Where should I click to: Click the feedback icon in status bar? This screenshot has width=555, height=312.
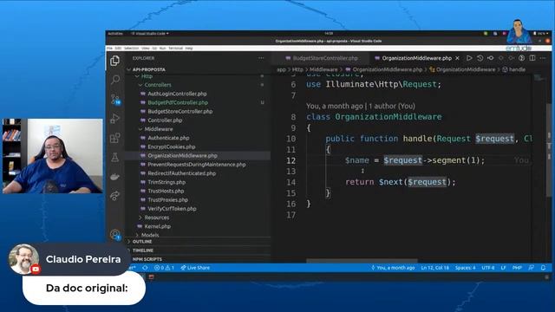532,268
